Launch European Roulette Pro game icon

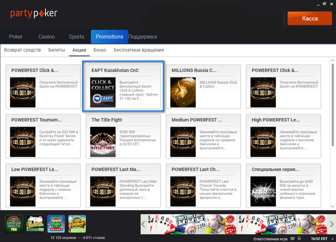click(14, 224)
